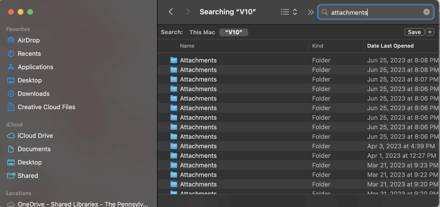Select the Attachments folder opened Apr 3, 2023
The image size is (440, 207).
point(198,146)
